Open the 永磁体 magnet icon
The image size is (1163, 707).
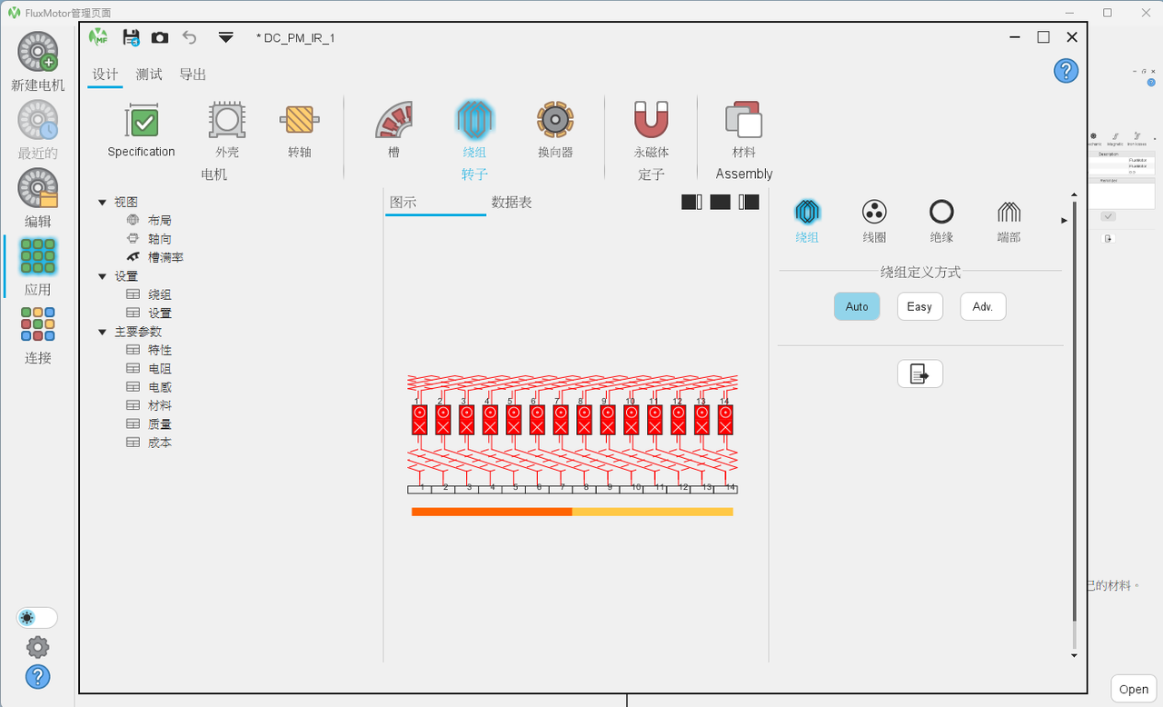pyautogui.click(x=651, y=120)
